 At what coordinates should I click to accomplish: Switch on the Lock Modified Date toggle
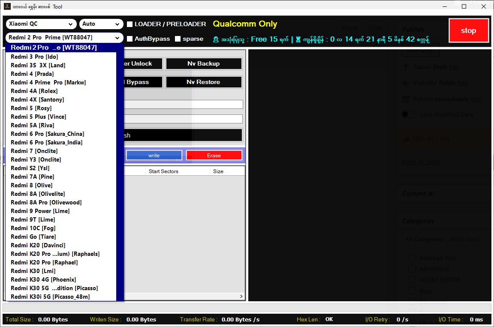[x=408, y=114]
